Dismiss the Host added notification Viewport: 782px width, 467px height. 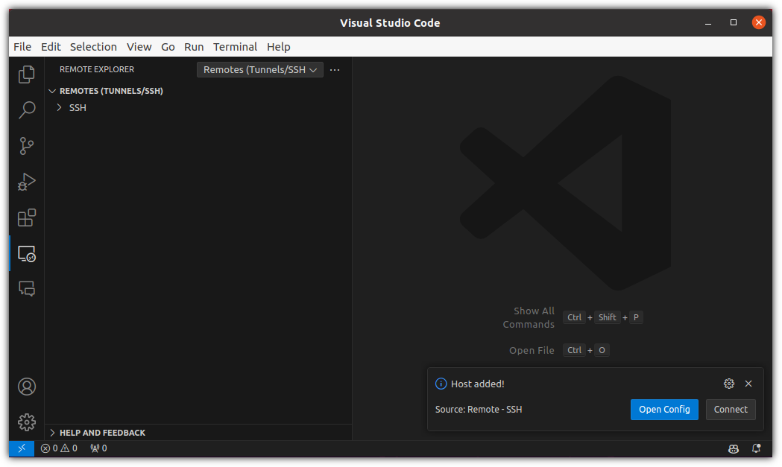tap(748, 384)
